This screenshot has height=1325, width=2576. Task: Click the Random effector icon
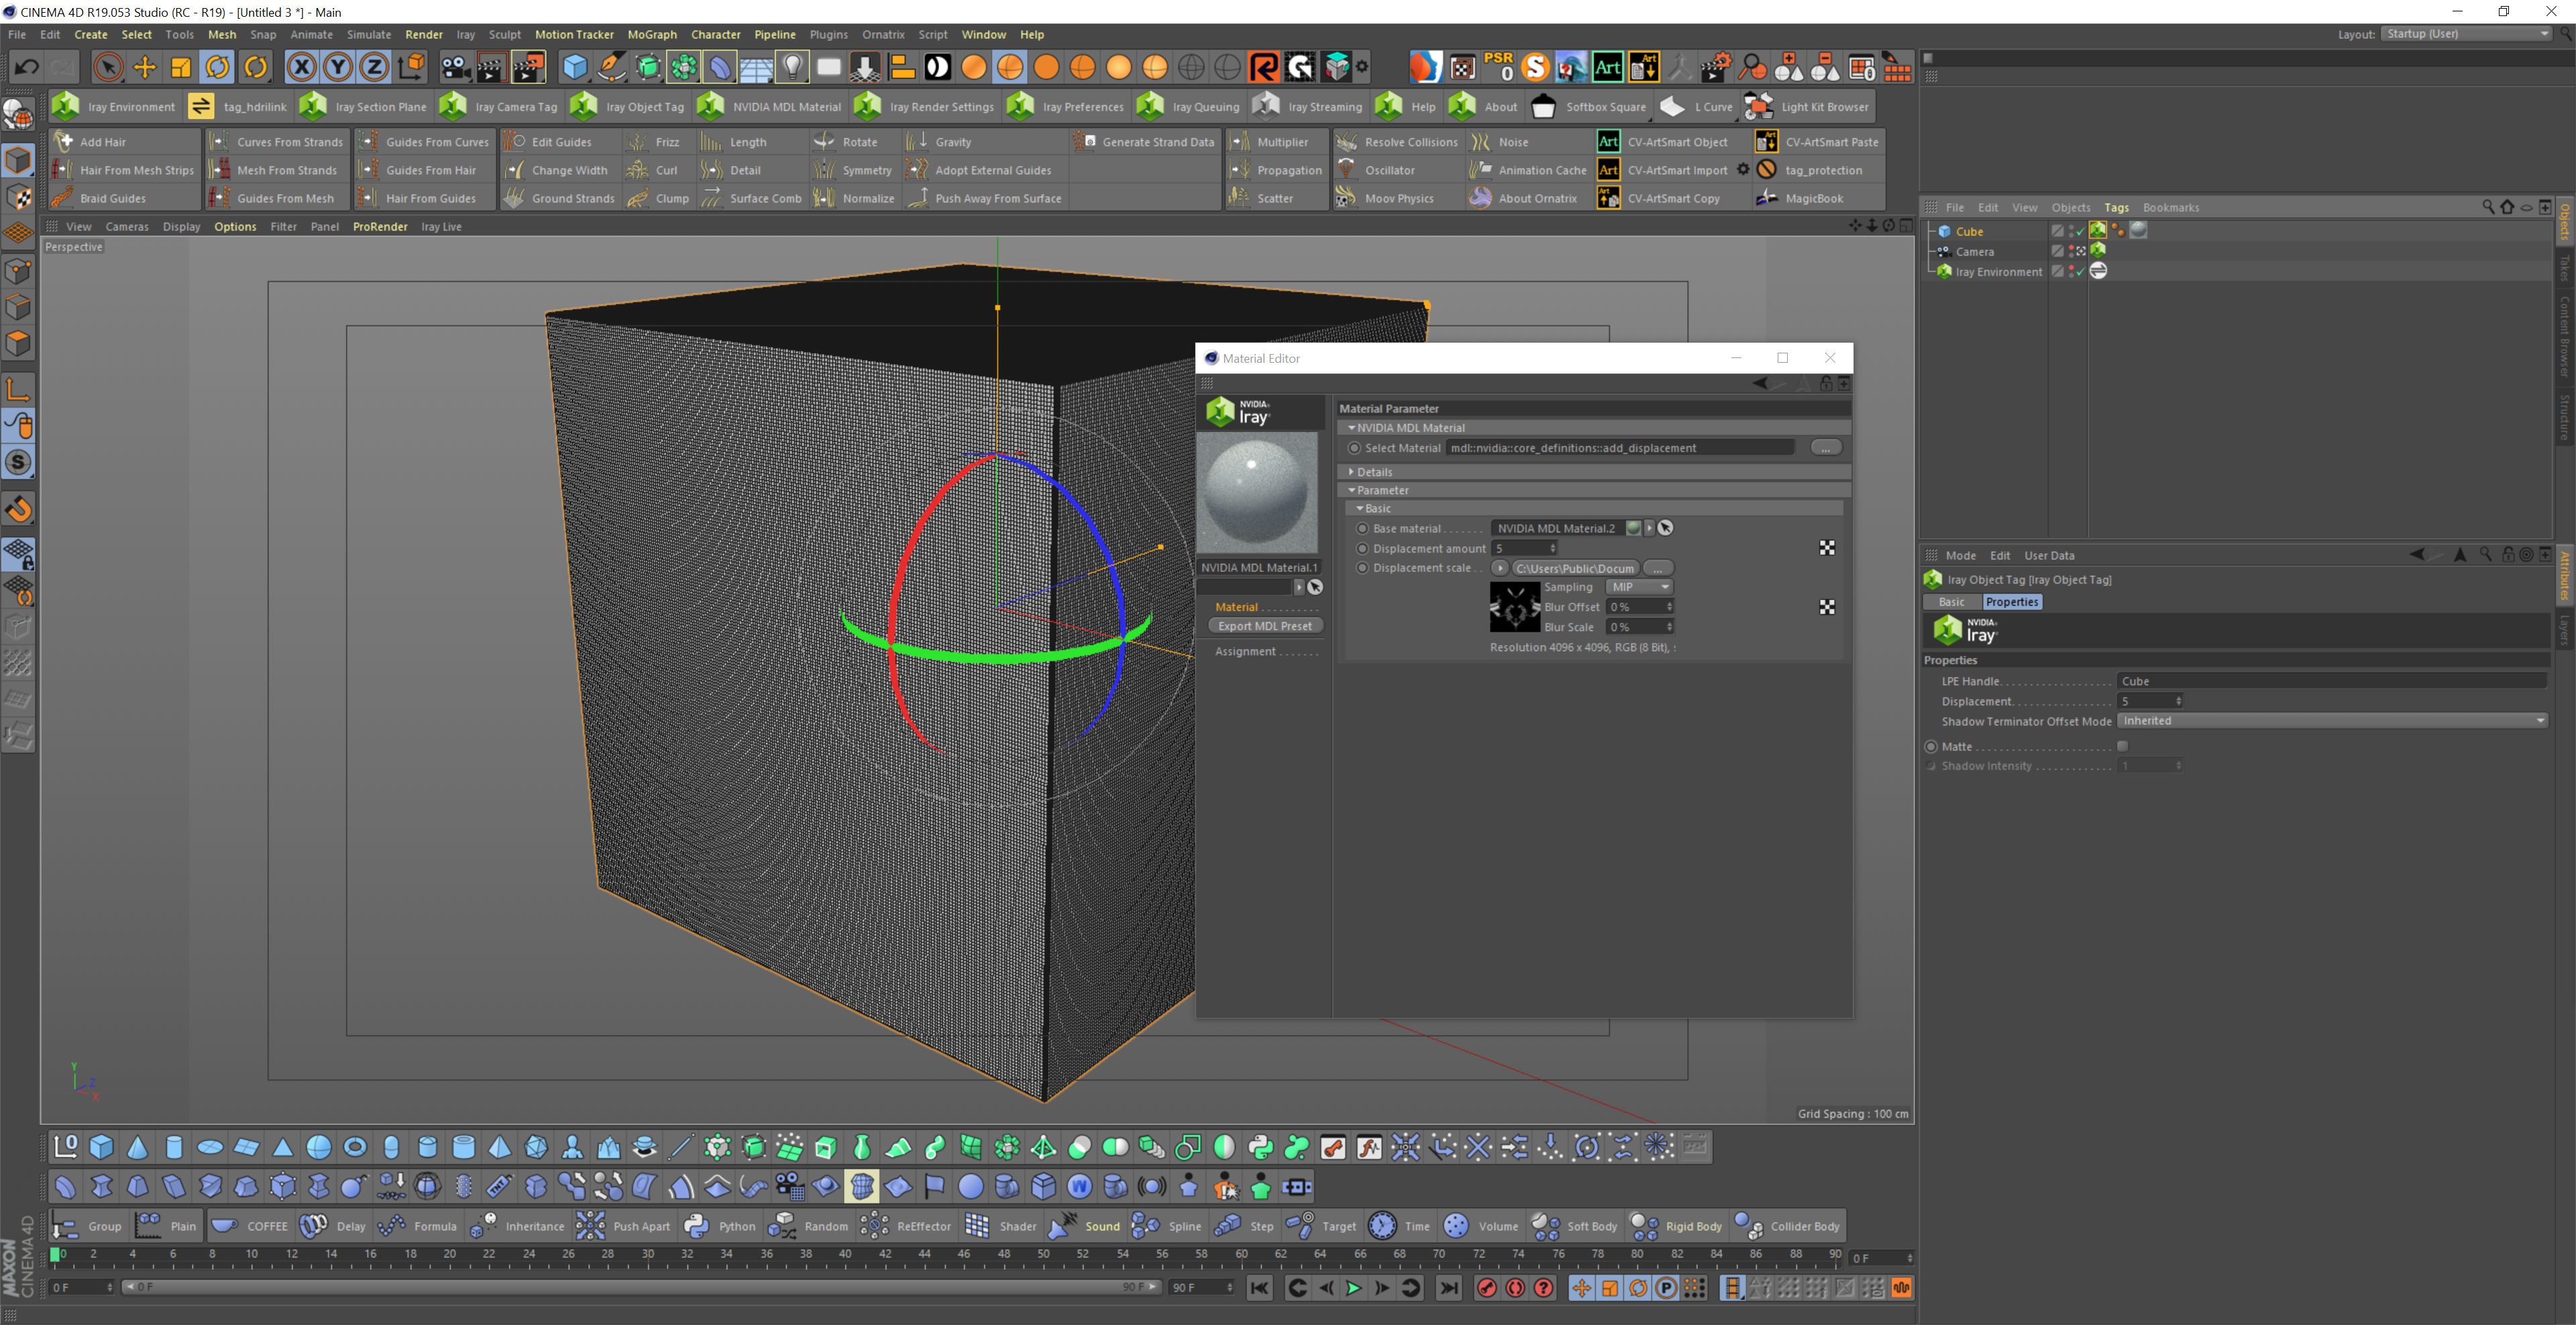coord(782,1226)
